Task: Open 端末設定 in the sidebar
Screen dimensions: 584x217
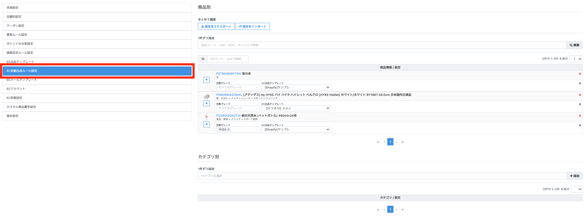Action: click(x=97, y=116)
